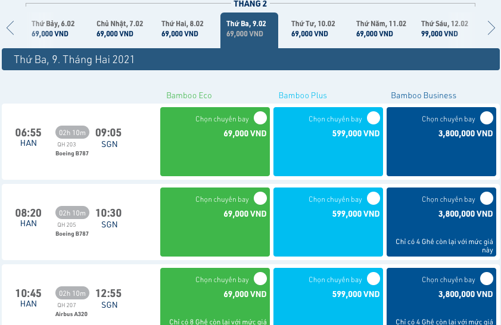Pick Bamboo Plus radio for 10:45 flight

click(x=373, y=279)
